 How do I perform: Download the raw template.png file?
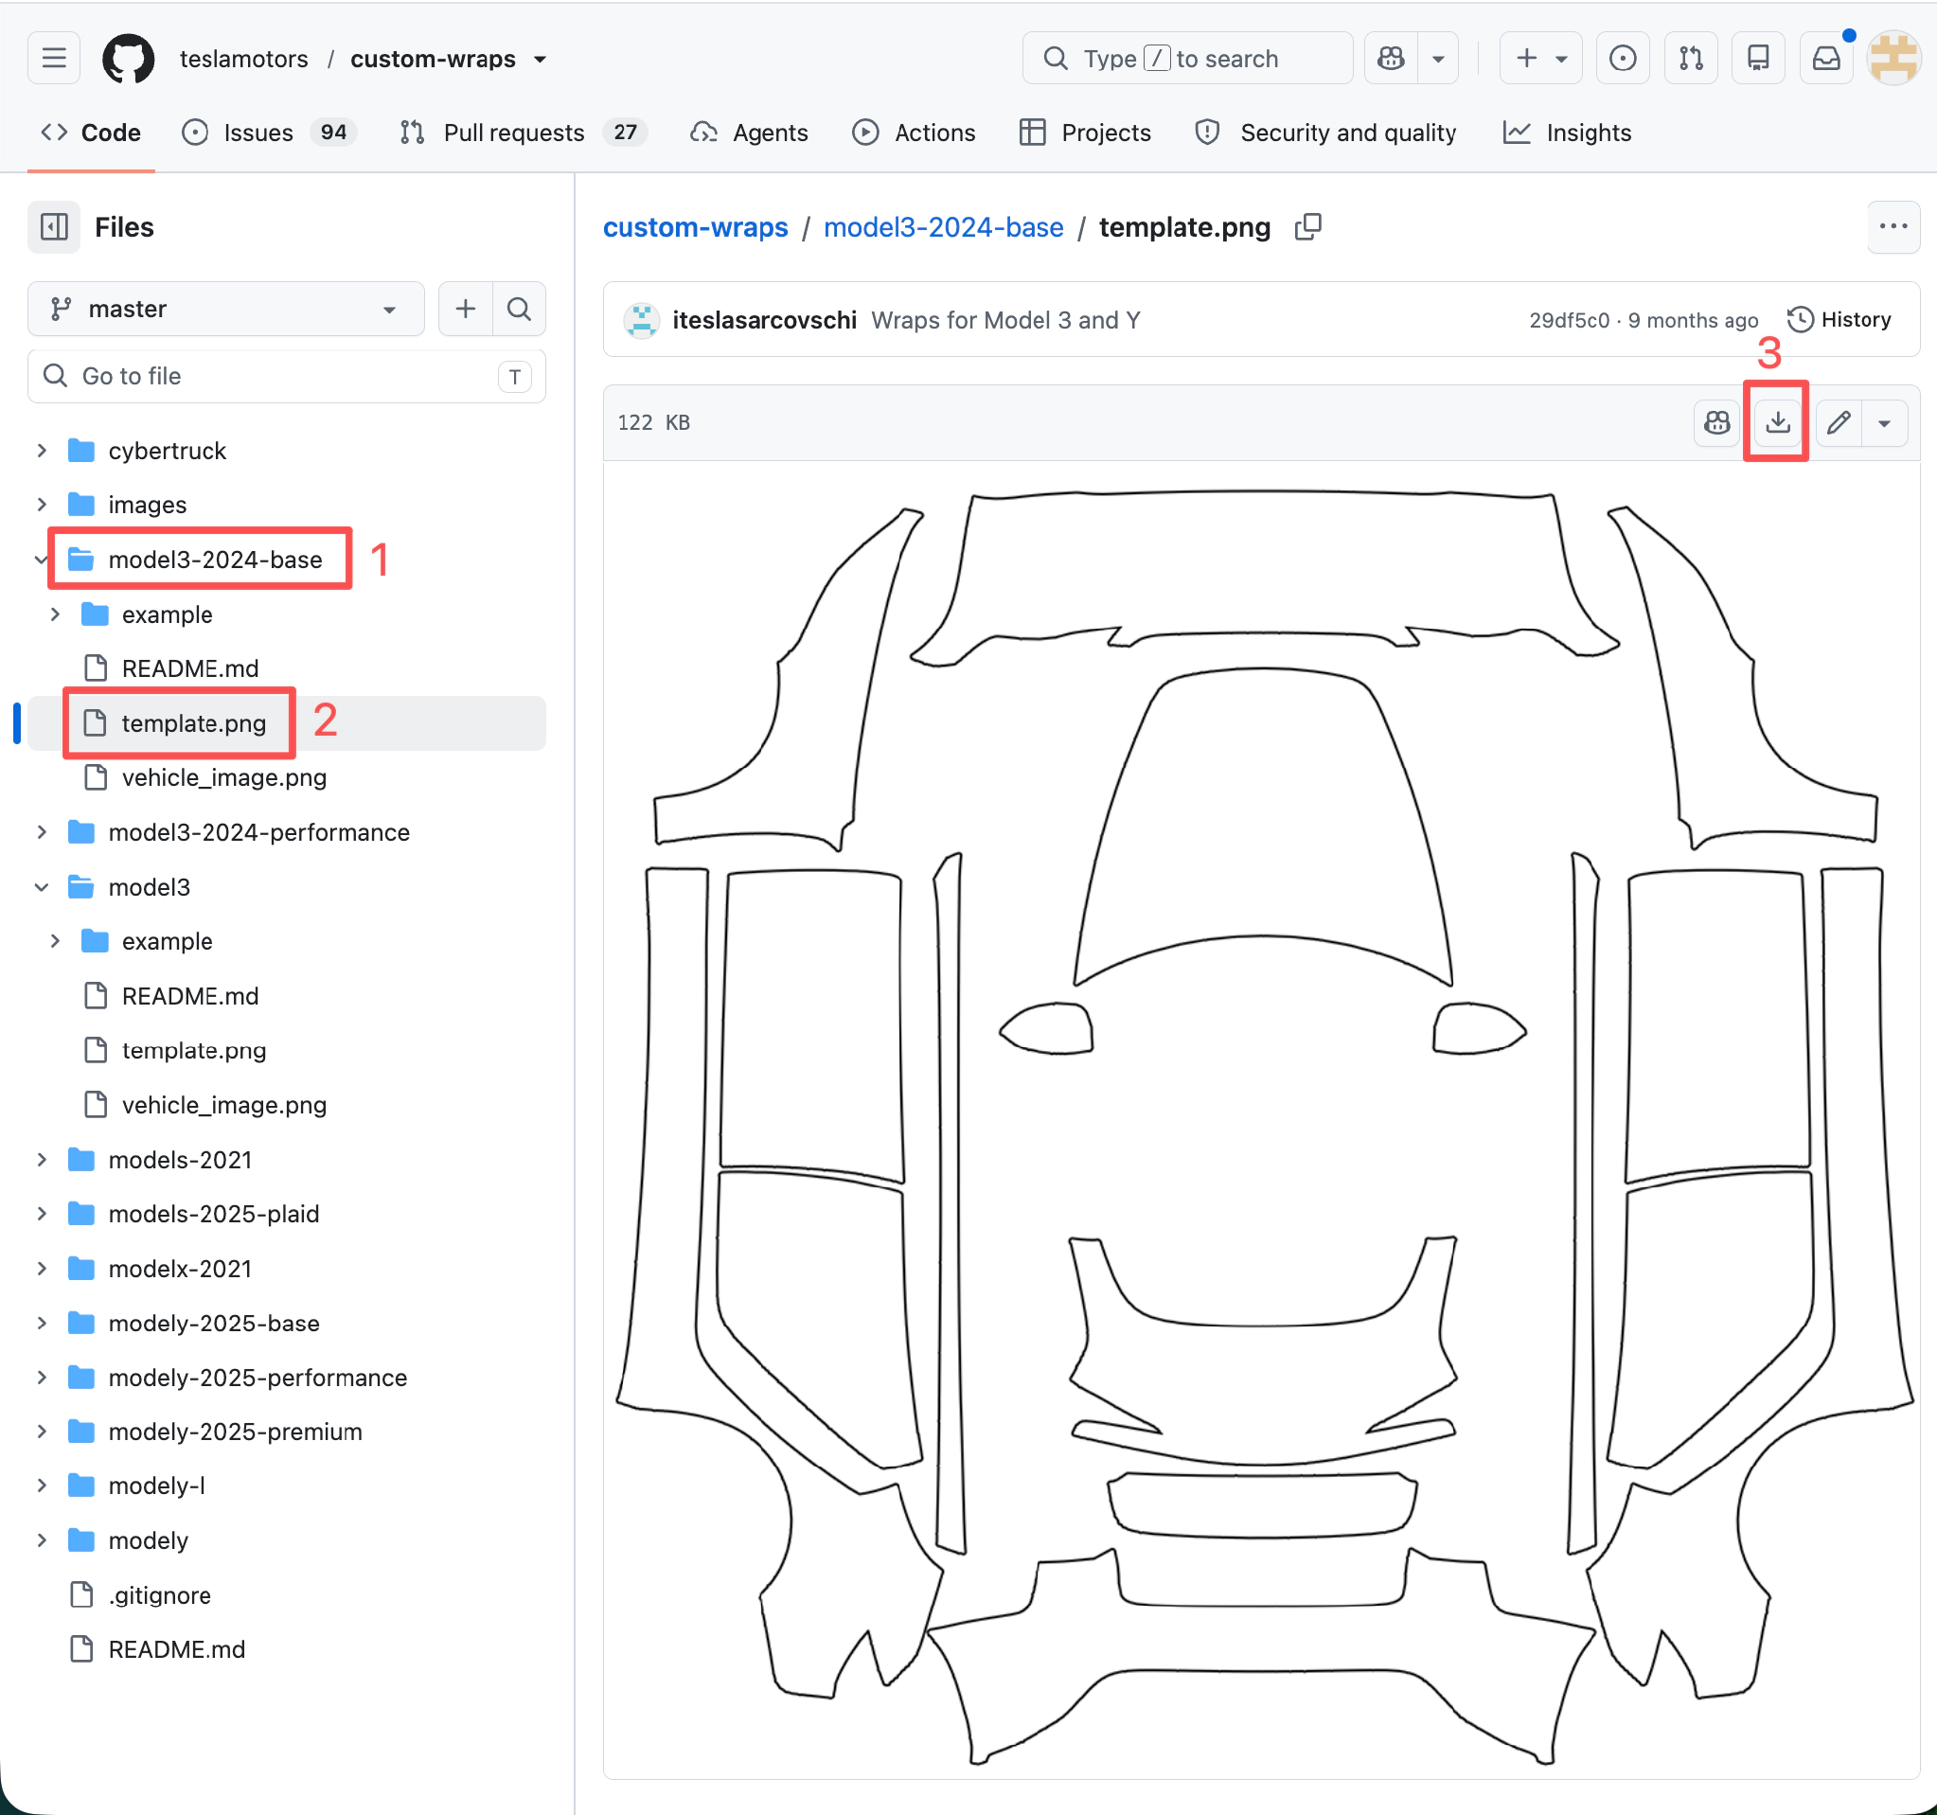click(x=1777, y=422)
